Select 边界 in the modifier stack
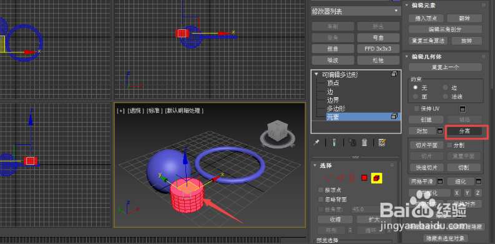Viewport: 495px width, 244px height. pyautogui.click(x=333, y=100)
